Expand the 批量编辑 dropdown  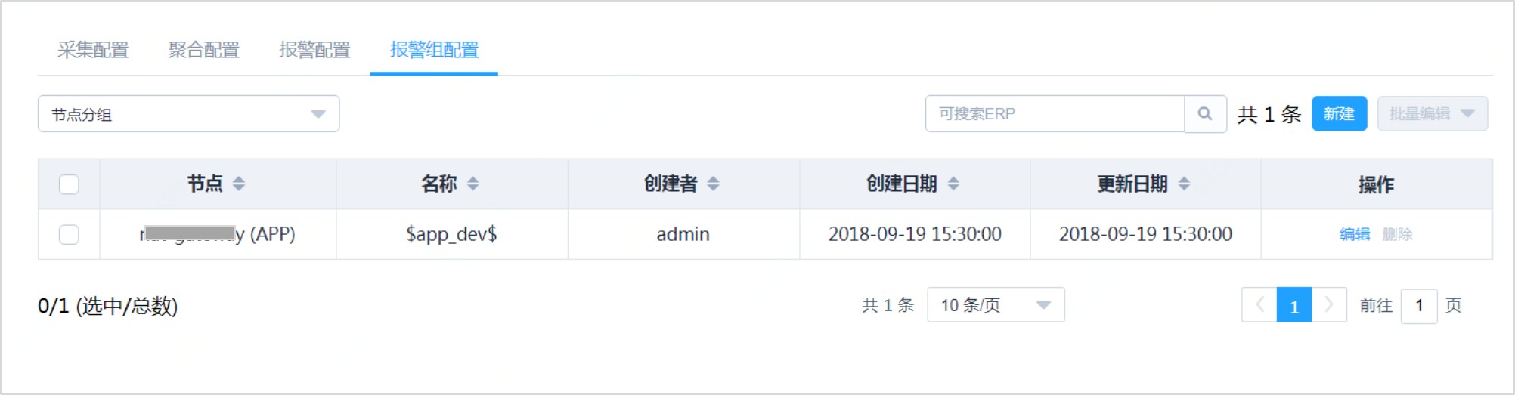(x=1432, y=114)
